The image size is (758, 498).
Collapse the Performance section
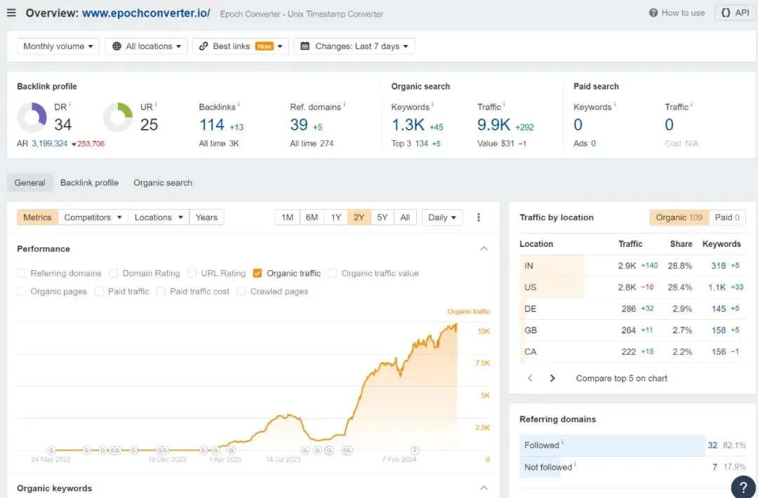(x=484, y=249)
